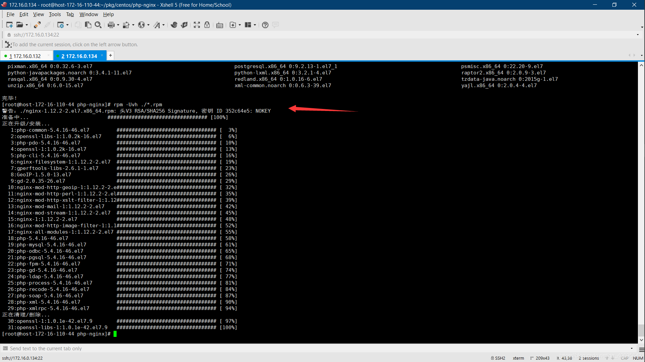Screen dimensions: 645x362
Task: Click the 15:nginx-1:1.12.2-2.el7 row
Action: tap(122, 219)
